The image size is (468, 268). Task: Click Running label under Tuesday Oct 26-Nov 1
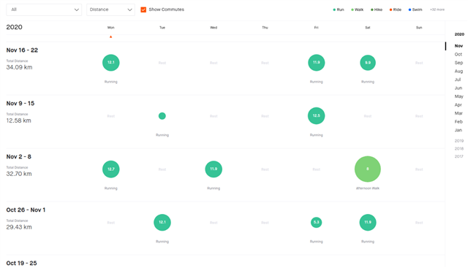coord(162,242)
